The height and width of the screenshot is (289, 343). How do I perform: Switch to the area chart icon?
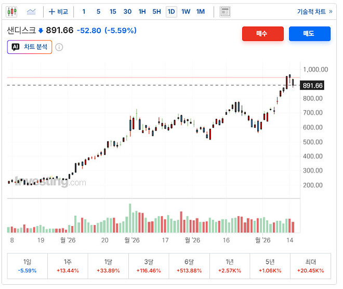[31, 11]
